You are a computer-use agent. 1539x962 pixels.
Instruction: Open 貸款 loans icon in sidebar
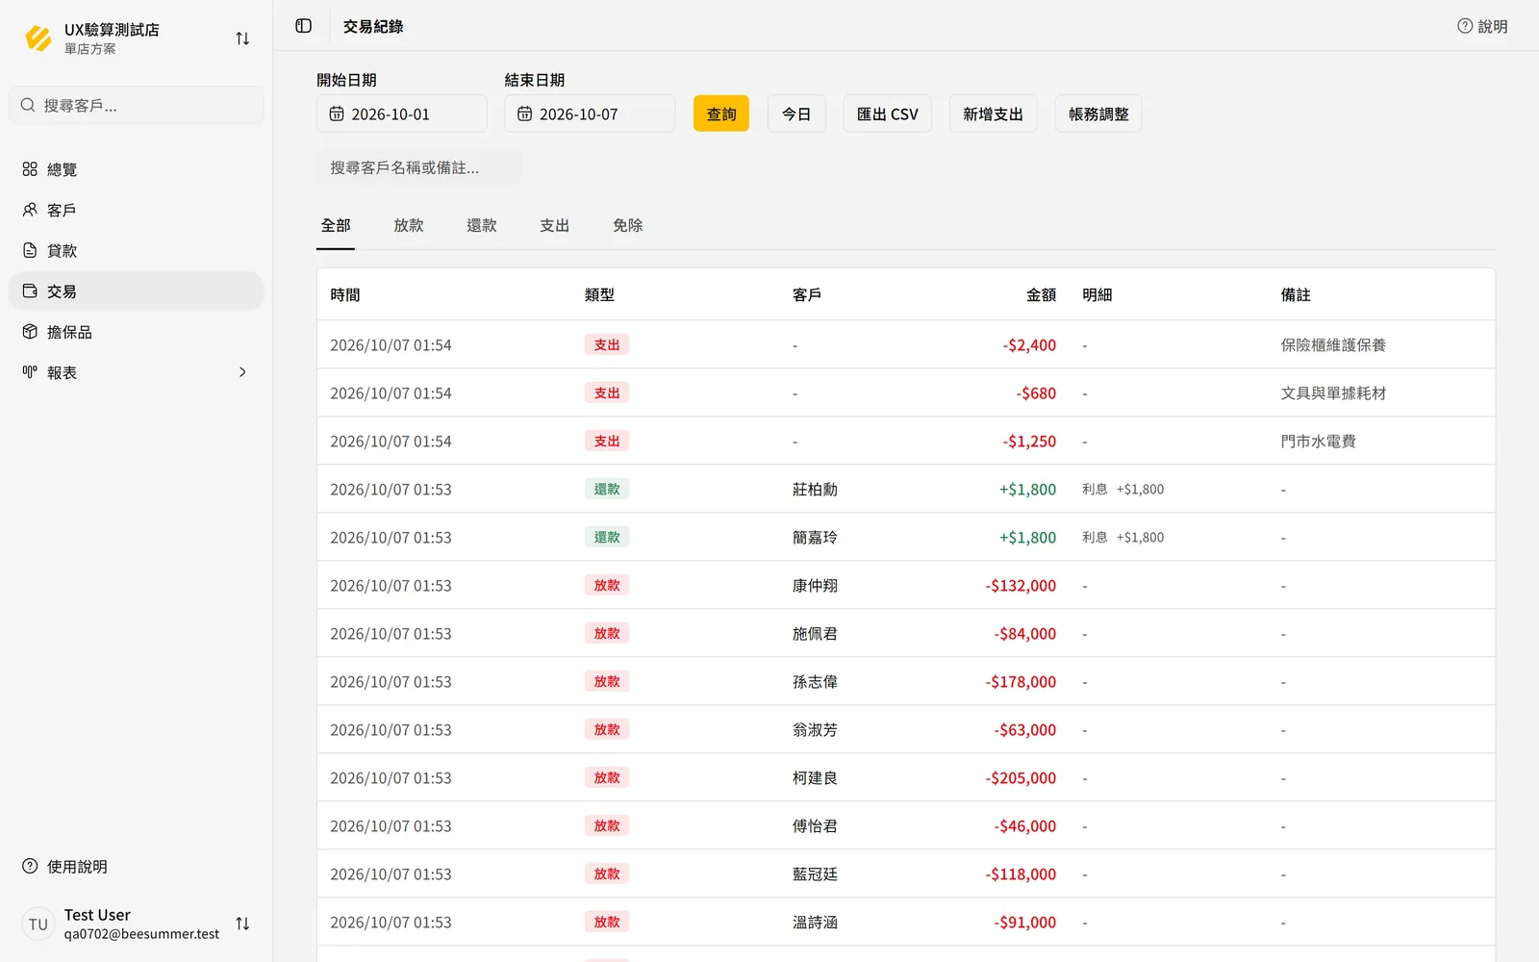pyautogui.click(x=30, y=250)
